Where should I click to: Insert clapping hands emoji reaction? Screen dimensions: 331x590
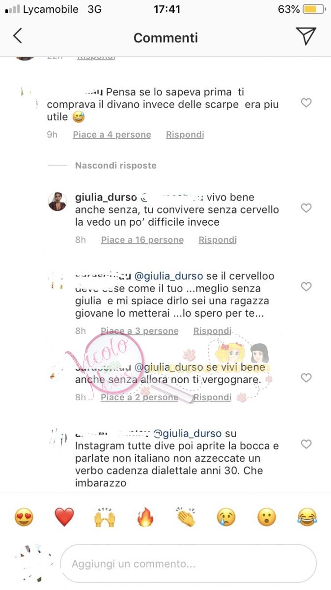186,517
